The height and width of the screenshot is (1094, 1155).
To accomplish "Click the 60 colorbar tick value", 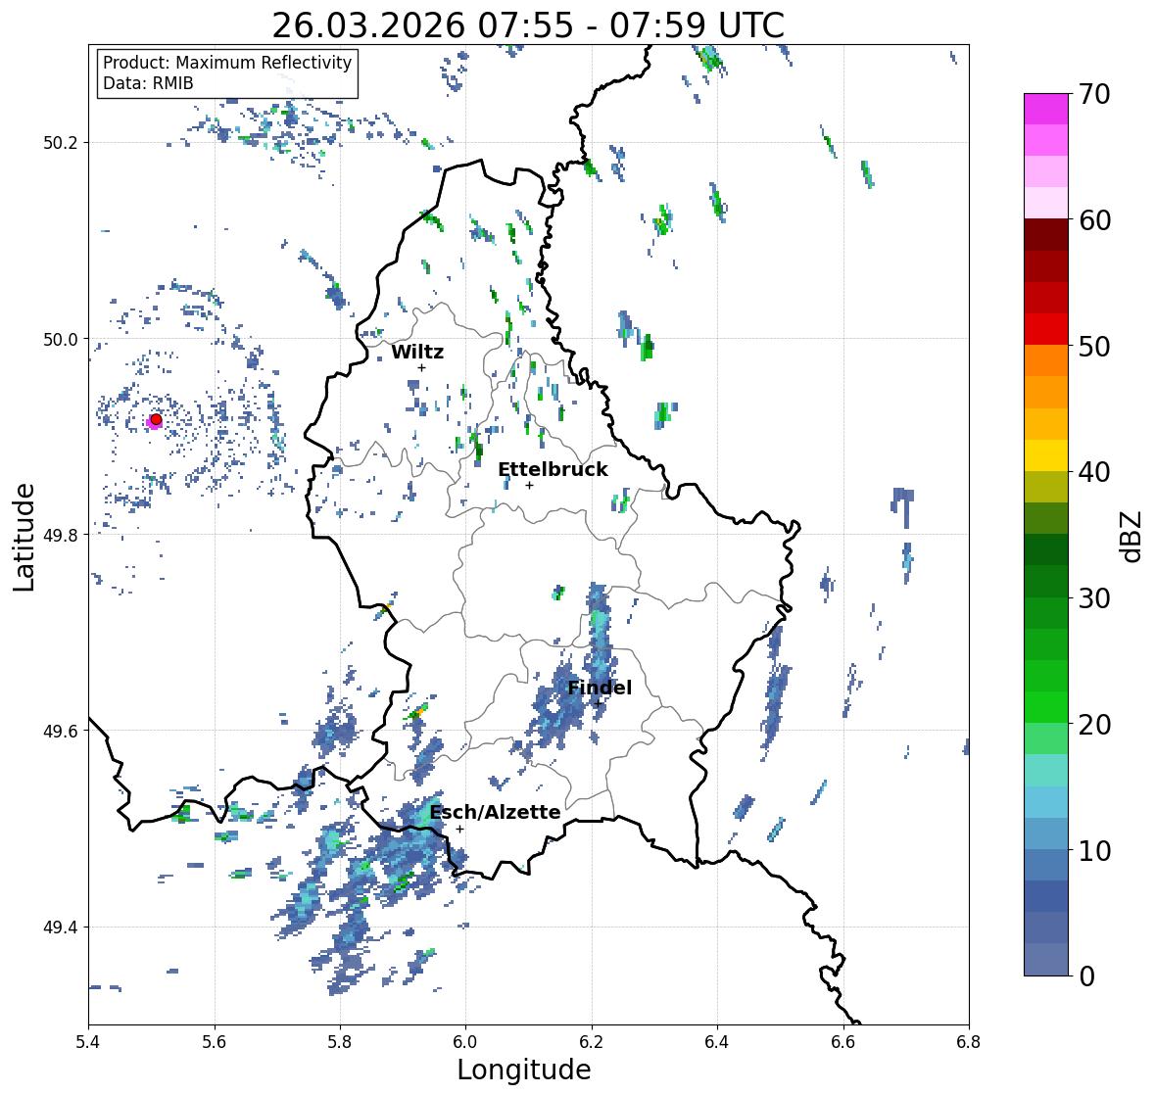I will point(1093,220).
